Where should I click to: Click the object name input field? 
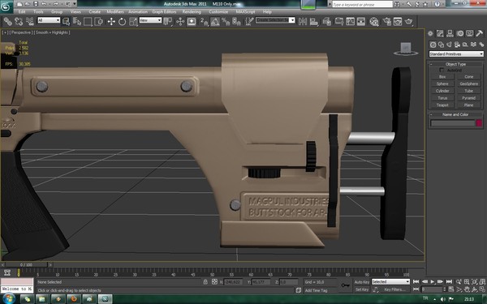point(453,123)
